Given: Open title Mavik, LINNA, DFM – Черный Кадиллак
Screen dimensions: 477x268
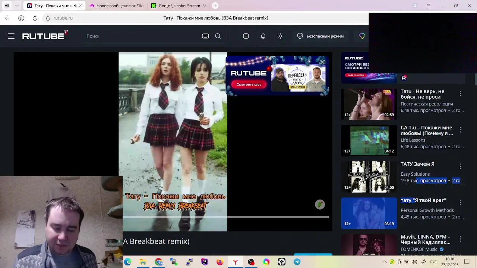Looking at the screenshot, I should click(426, 239).
